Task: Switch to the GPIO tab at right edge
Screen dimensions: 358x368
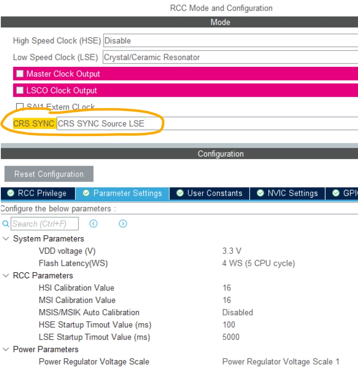Action: click(342, 193)
